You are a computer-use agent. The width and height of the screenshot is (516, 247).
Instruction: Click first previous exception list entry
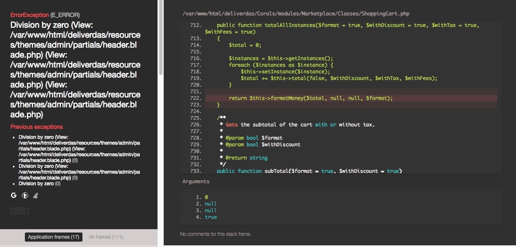coord(79,149)
